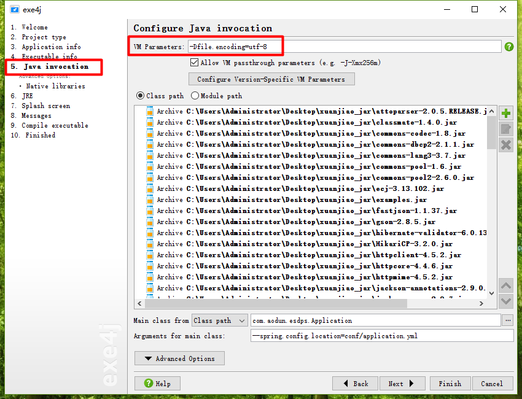Move the class path entry up
This screenshot has height=399, width=522.
point(506,286)
